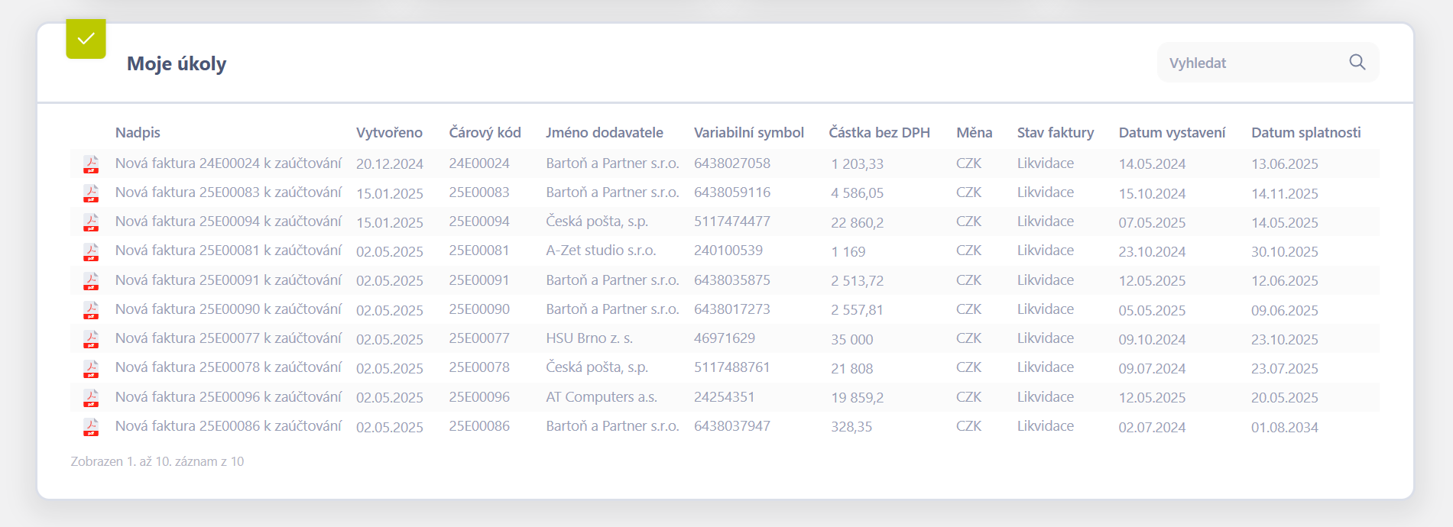Open PDF icon for invoice 25E00094

click(x=91, y=222)
